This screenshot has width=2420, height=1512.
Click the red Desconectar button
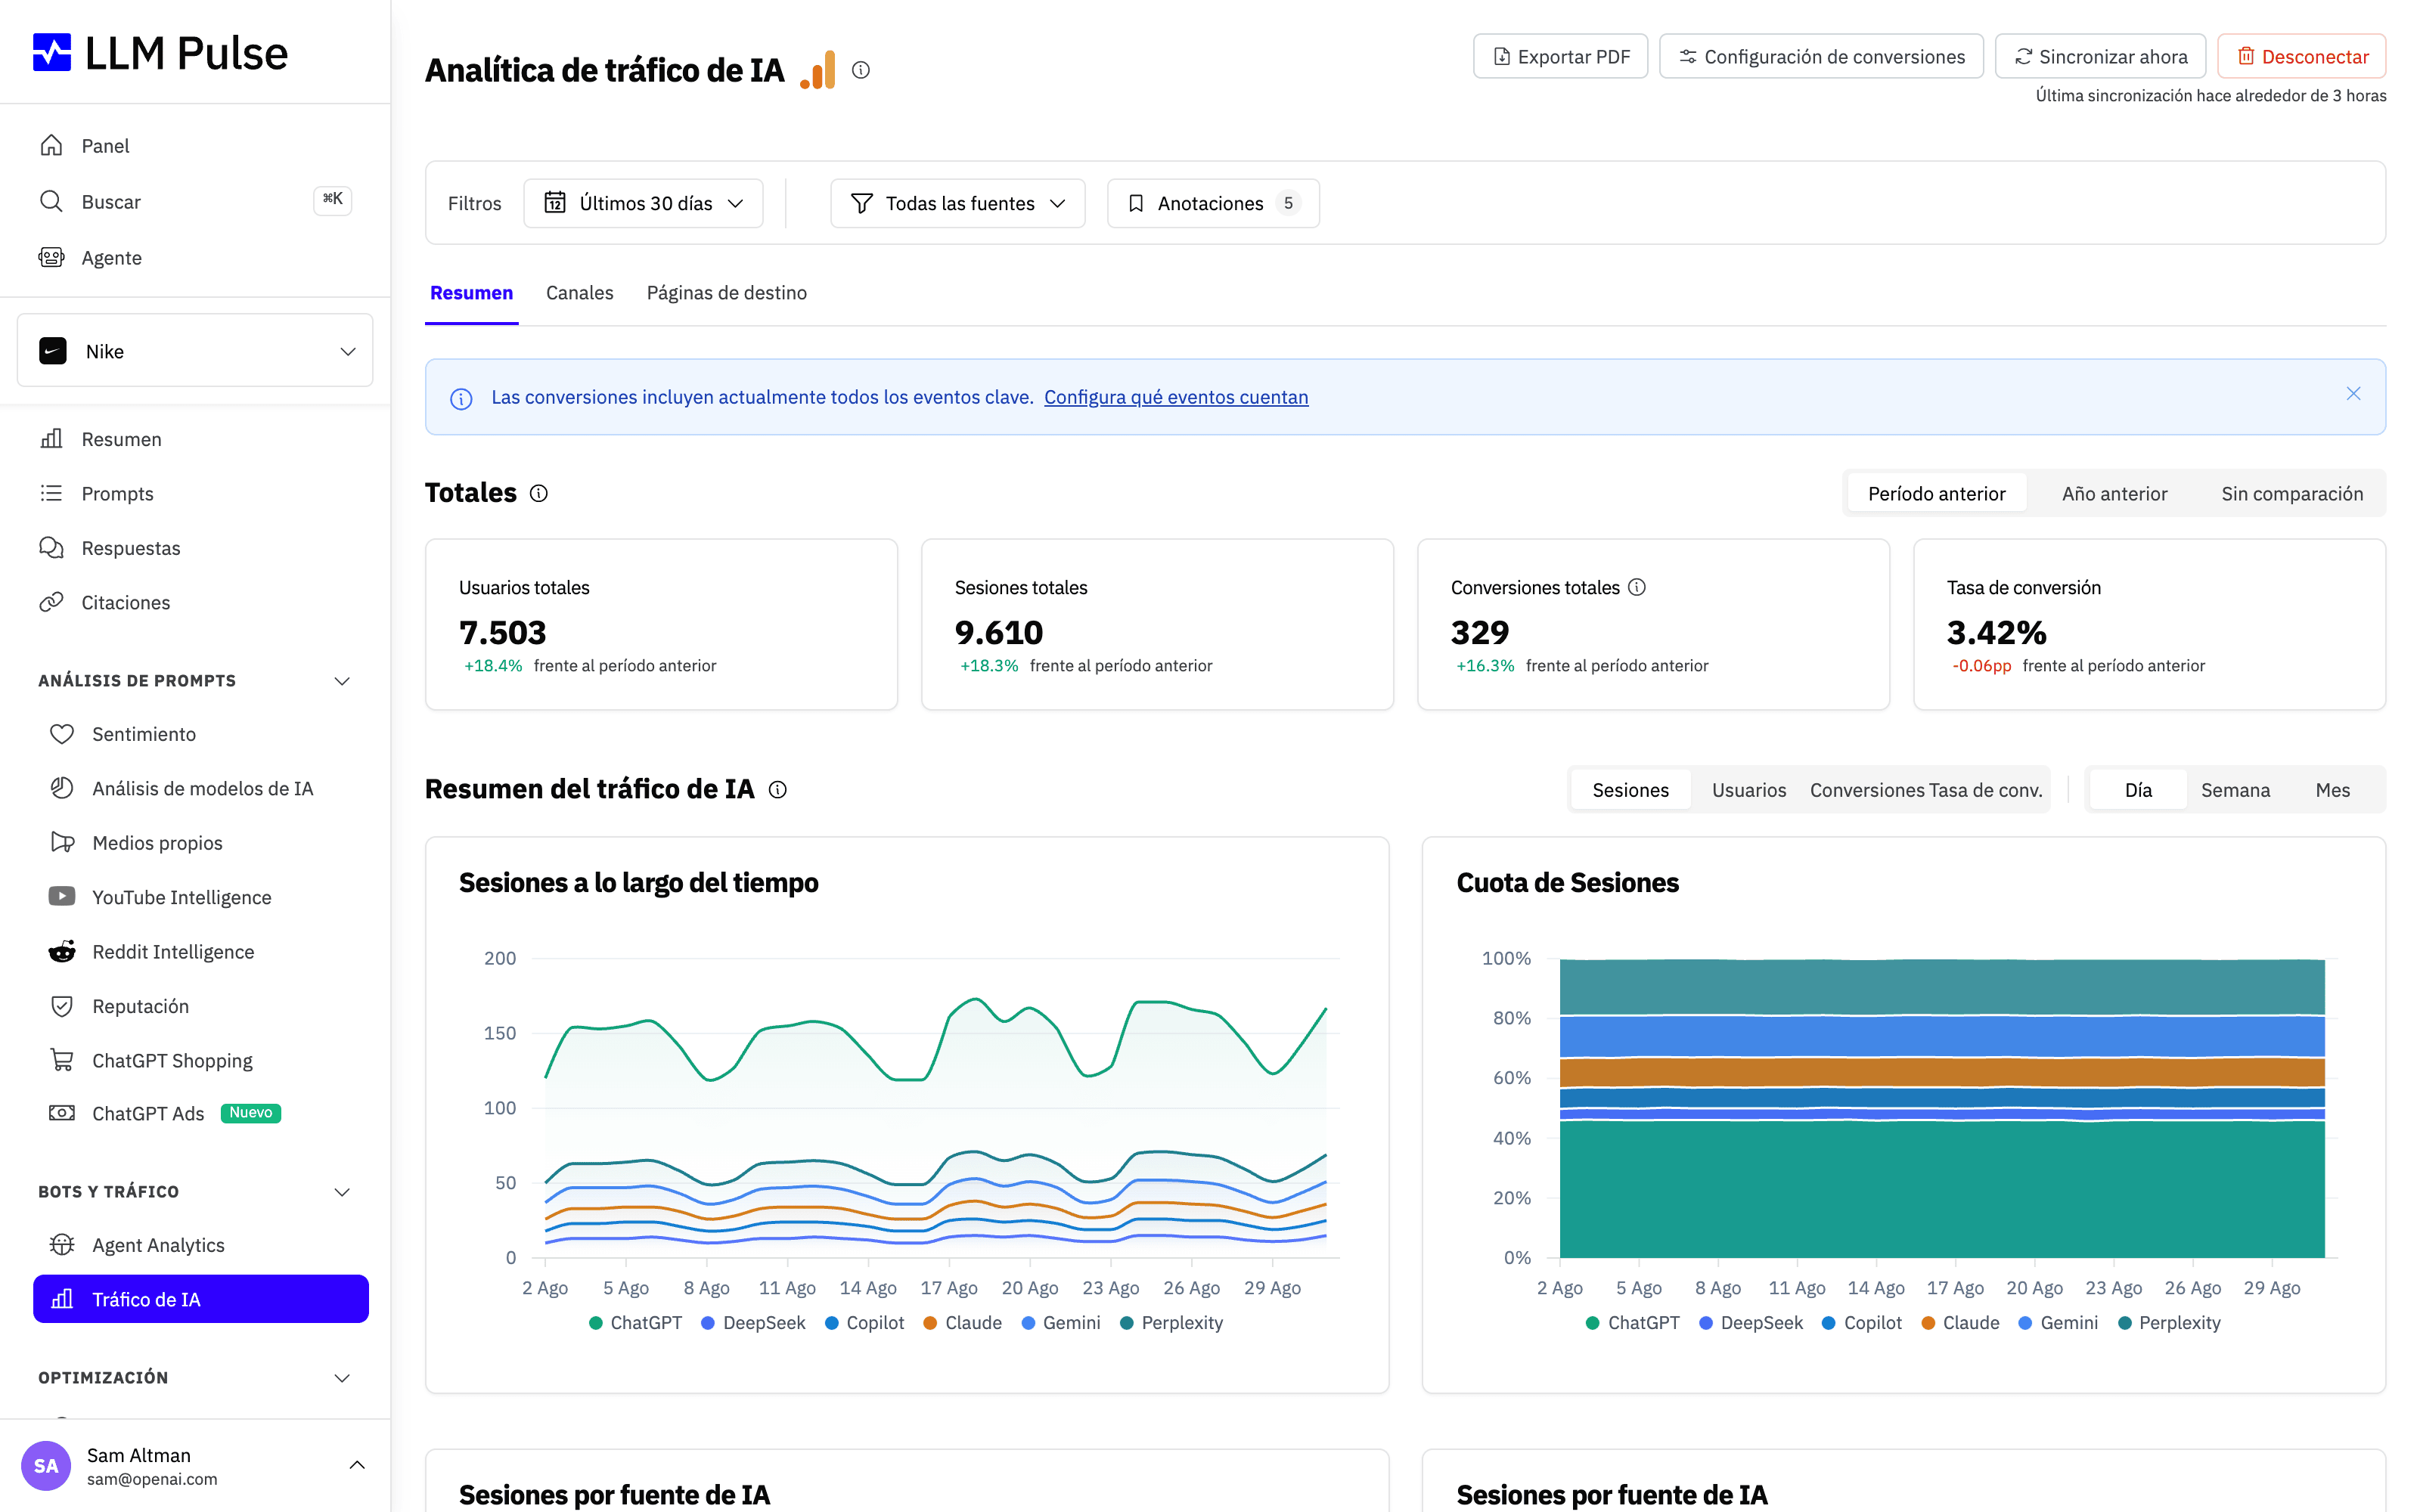[2301, 56]
